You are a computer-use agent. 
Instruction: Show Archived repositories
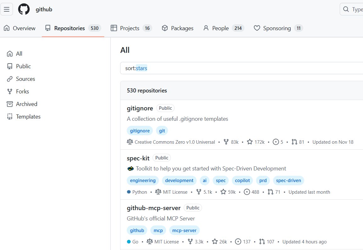pos(22,104)
